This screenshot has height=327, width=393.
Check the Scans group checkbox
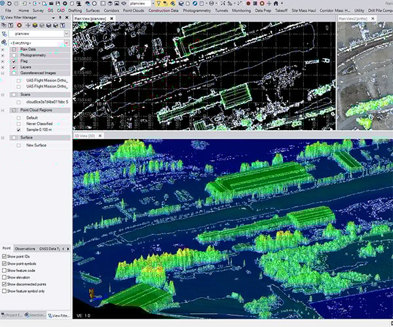[x=14, y=95]
